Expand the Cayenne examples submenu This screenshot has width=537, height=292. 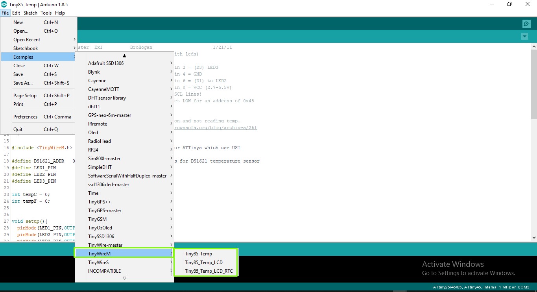[124, 81]
